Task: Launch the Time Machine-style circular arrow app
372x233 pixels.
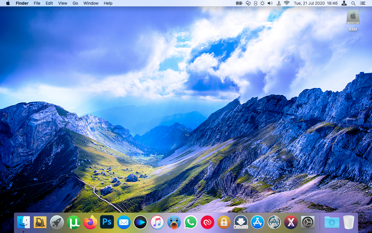Action: [274, 223]
